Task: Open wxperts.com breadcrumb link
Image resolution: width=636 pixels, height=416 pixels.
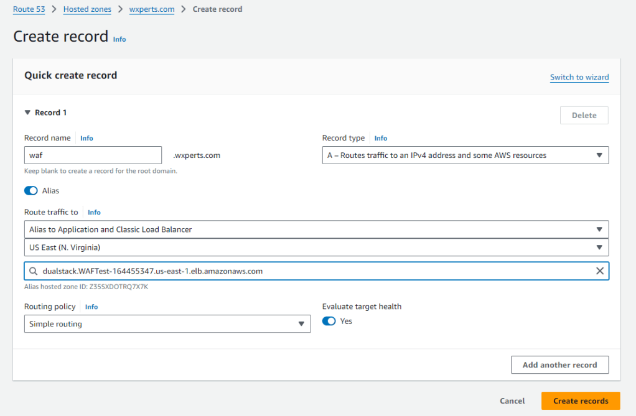Action: tap(151, 9)
